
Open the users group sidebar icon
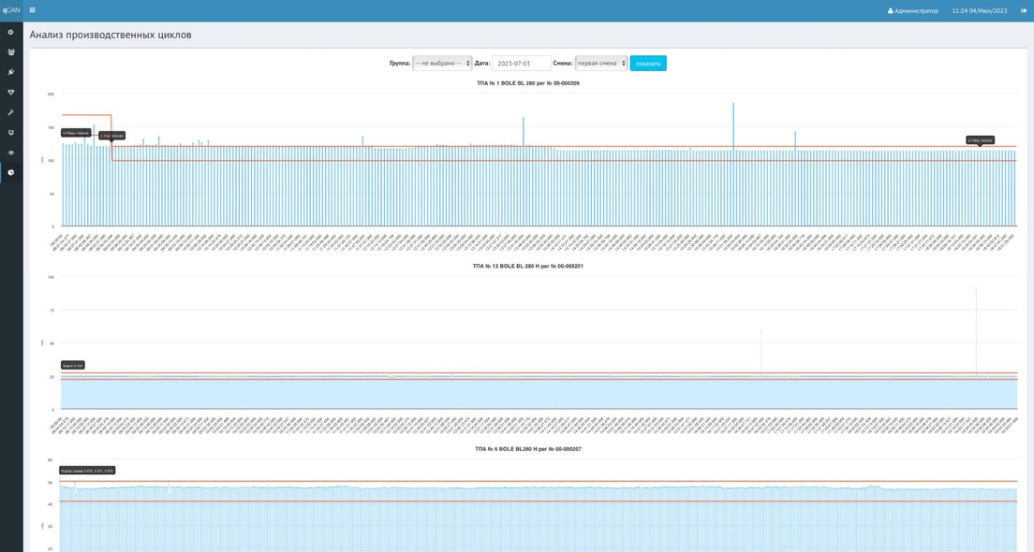point(10,52)
